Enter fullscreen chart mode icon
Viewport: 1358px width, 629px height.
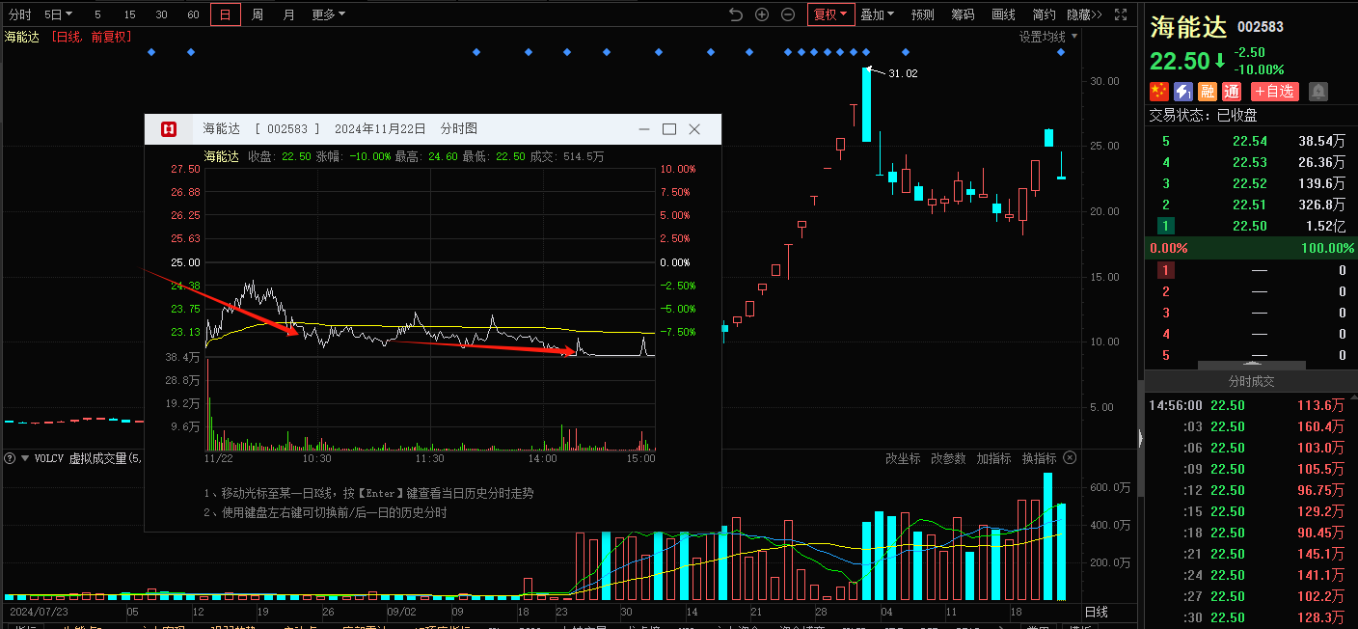pyautogui.click(x=1121, y=14)
